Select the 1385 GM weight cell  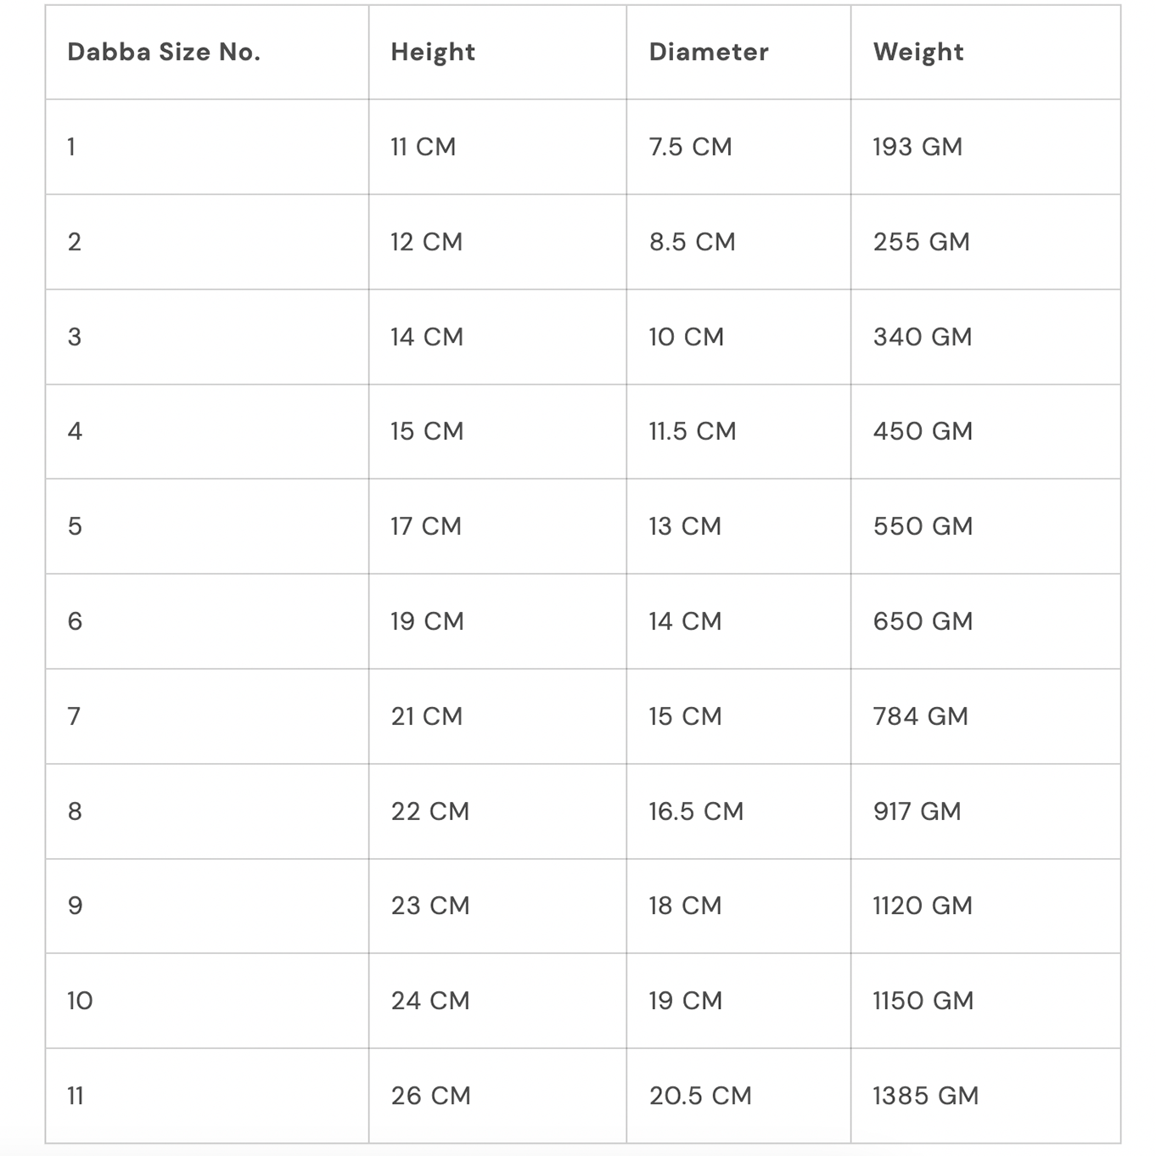925,1096
